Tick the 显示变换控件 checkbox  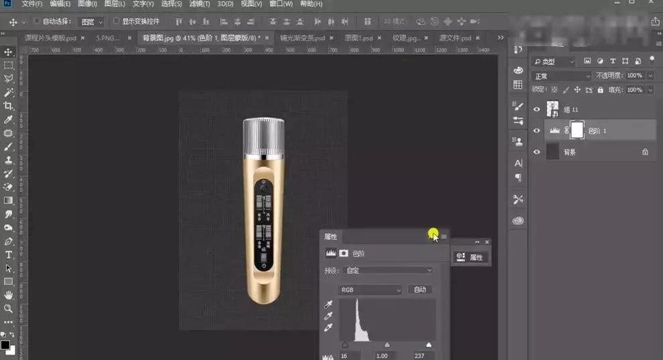tap(117, 21)
